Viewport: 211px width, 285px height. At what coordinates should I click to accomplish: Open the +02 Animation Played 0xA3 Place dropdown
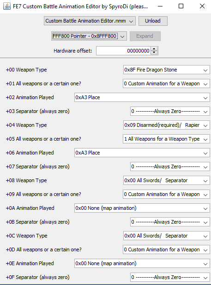[142, 97]
